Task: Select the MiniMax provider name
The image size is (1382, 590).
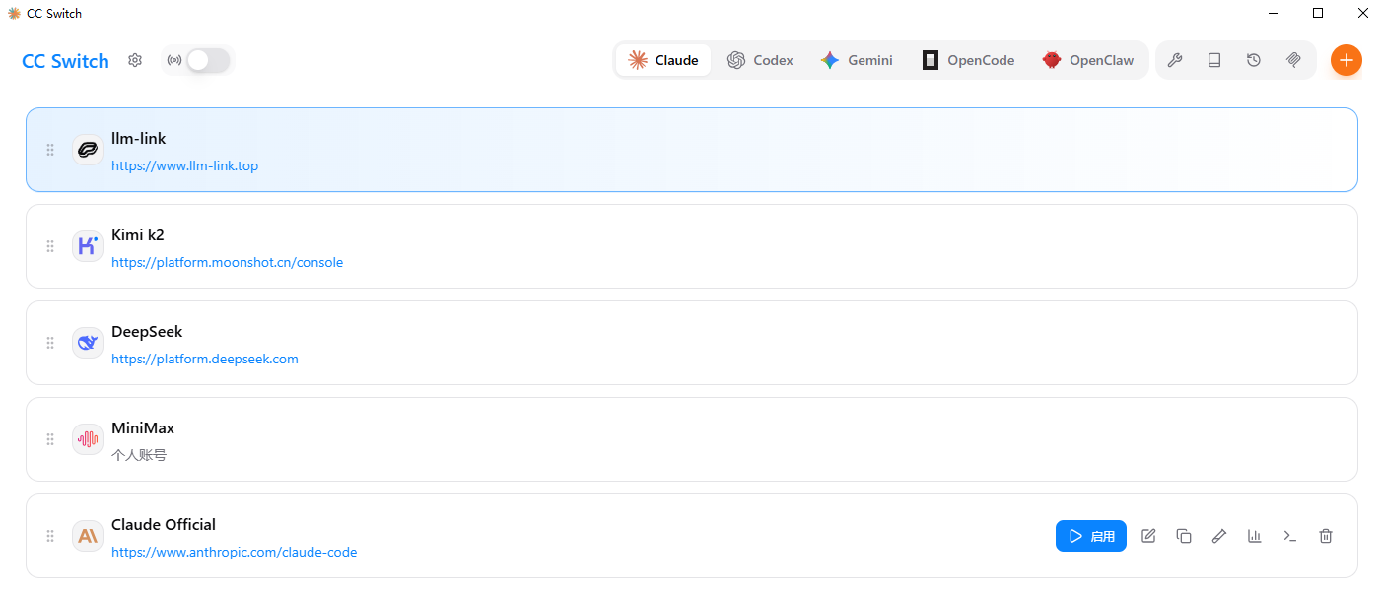Action: [143, 428]
